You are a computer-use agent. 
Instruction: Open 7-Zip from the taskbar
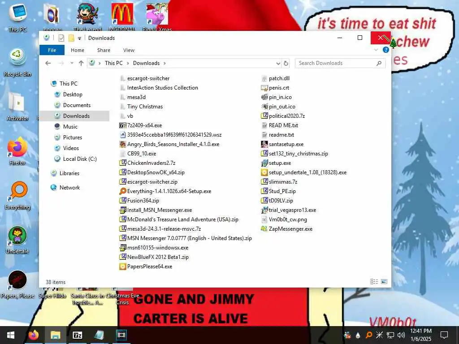pos(77,335)
